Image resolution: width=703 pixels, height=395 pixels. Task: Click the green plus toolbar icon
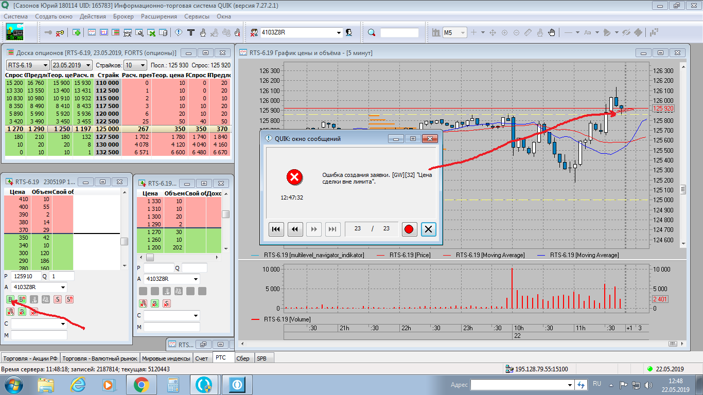tap(77, 32)
